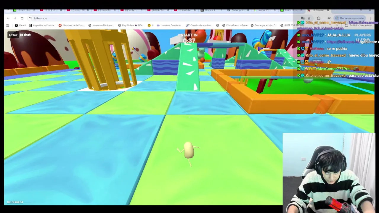Image resolution: width=379 pixels, height=213 pixels.
Task: Bookmark this page with the star
Action: pos(309,18)
